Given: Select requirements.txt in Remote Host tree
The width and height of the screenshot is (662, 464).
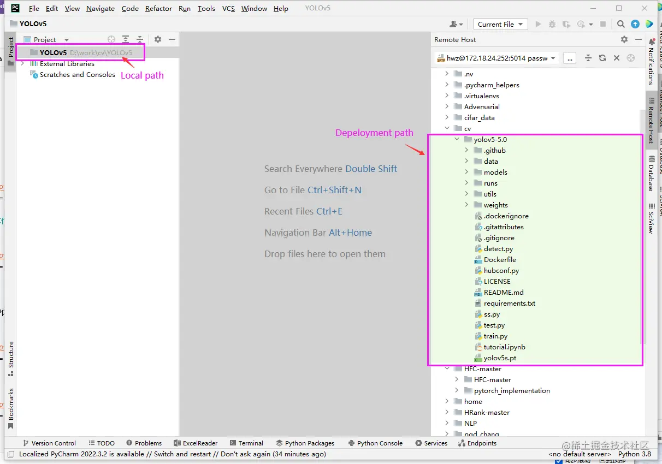Looking at the screenshot, I should click(505, 304).
